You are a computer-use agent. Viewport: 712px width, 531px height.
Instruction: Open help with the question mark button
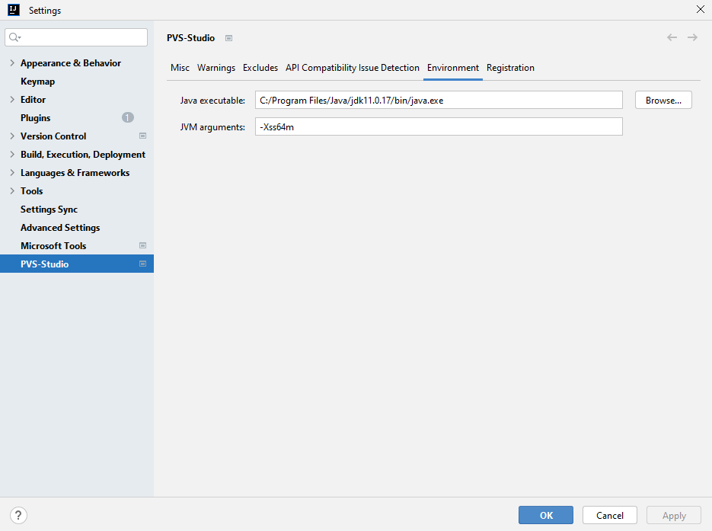pos(18,515)
